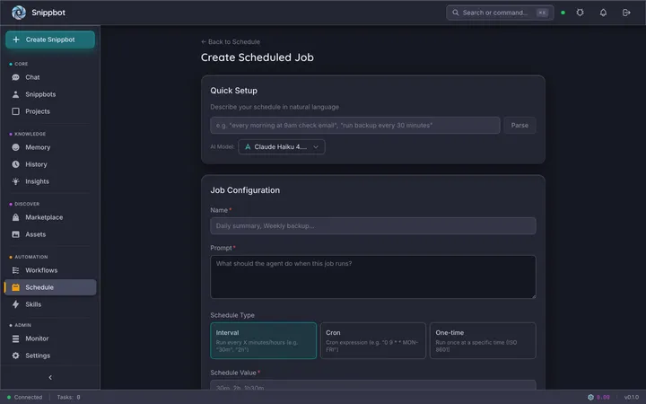Click the Tasks: 0 status entry
The width and height of the screenshot is (646, 404).
[x=68, y=397]
